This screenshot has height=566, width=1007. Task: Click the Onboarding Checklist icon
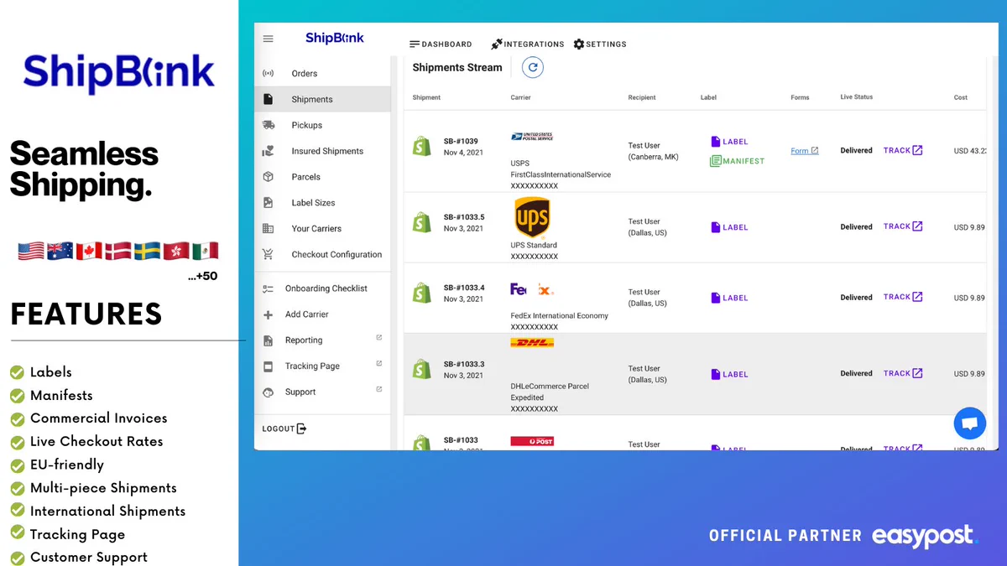pyautogui.click(x=269, y=288)
